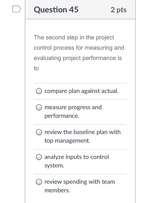Screen dimensions: 158x203
Task: Select the radio button for compare plan against actual
Action: pyautogui.click(x=39, y=91)
